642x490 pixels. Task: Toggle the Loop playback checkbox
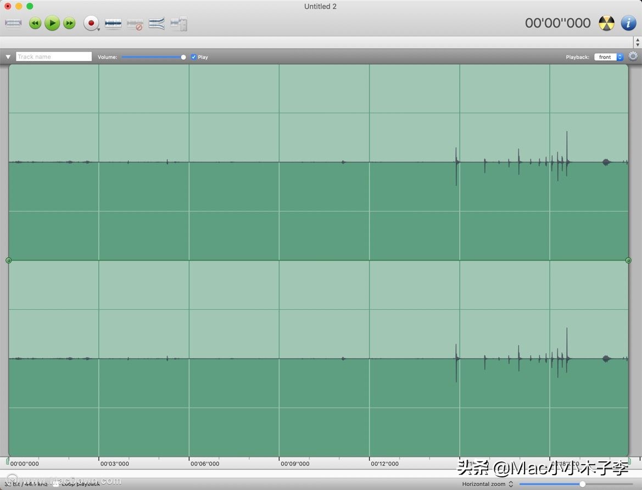click(x=55, y=484)
